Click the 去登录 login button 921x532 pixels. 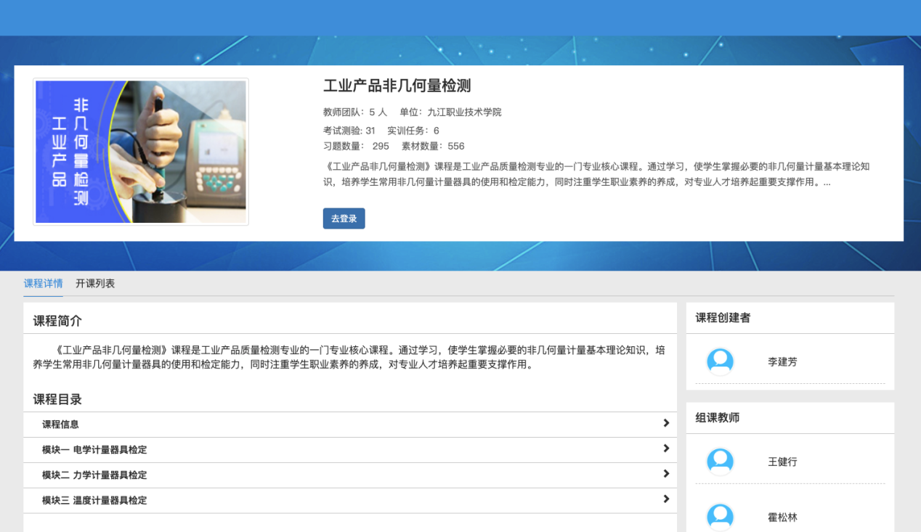tap(344, 218)
